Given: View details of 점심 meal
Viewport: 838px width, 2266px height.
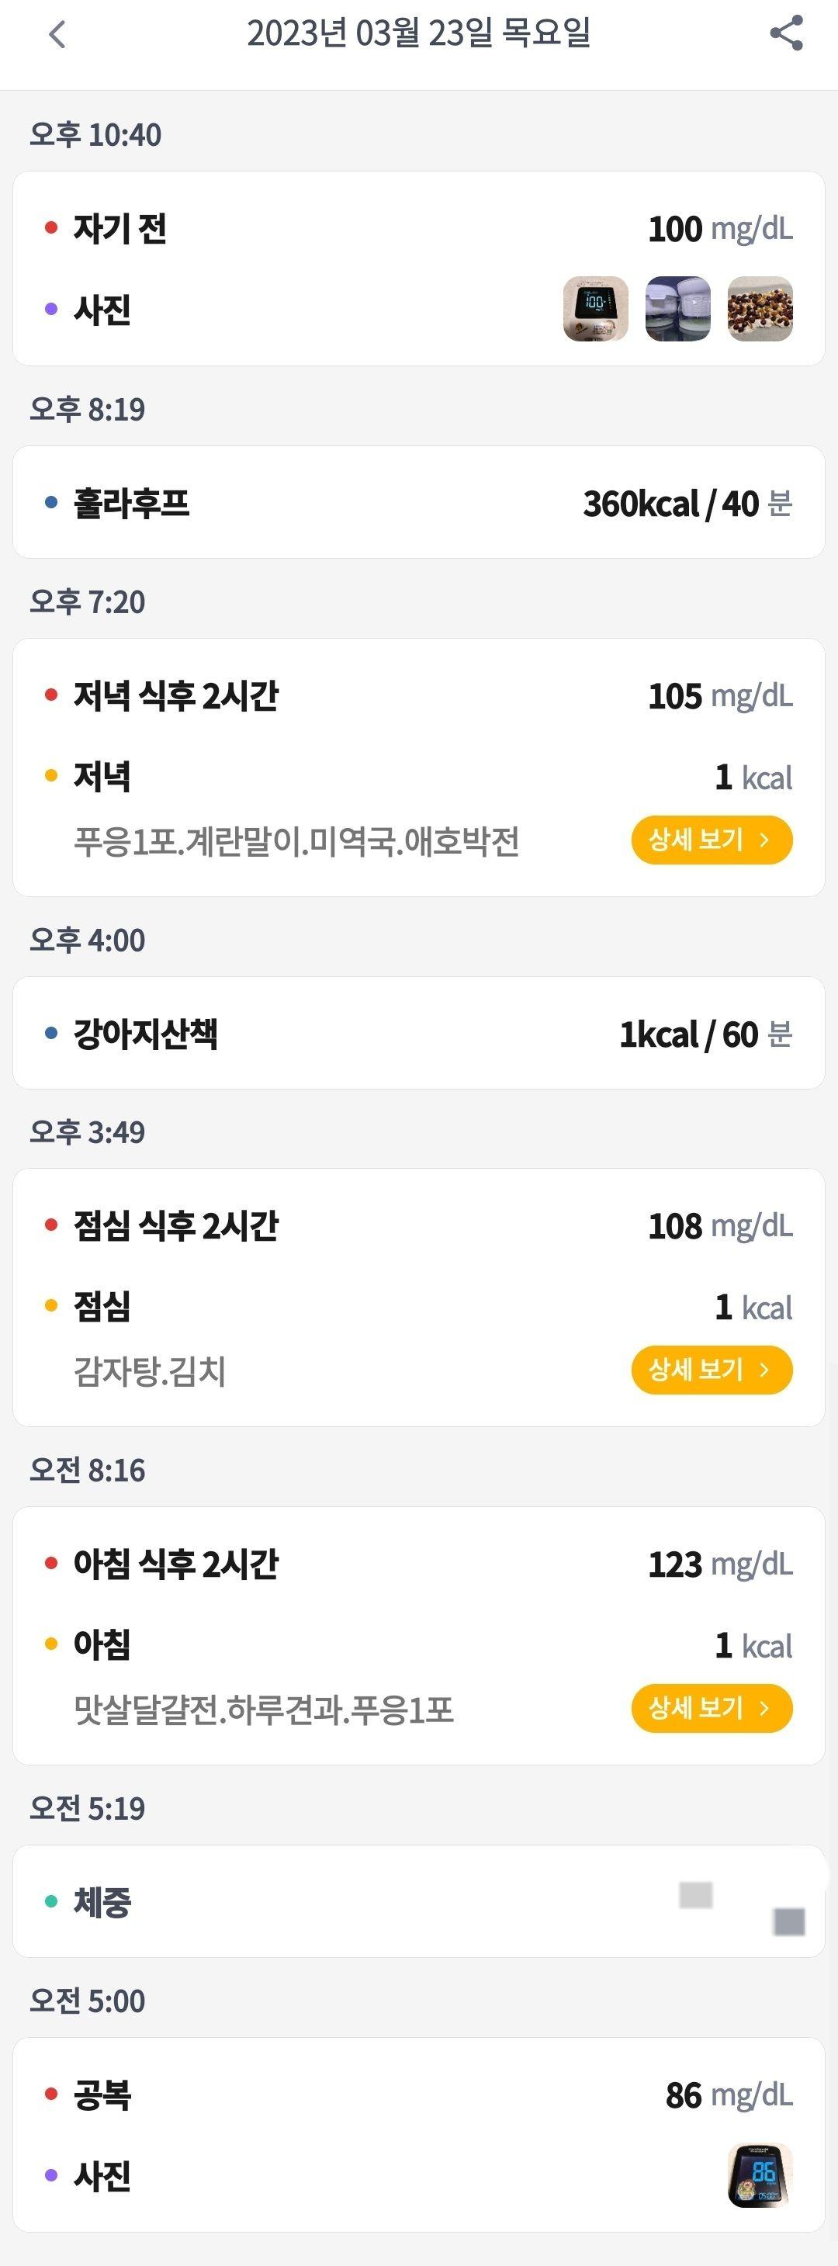Looking at the screenshot, I should point(712,1370).
